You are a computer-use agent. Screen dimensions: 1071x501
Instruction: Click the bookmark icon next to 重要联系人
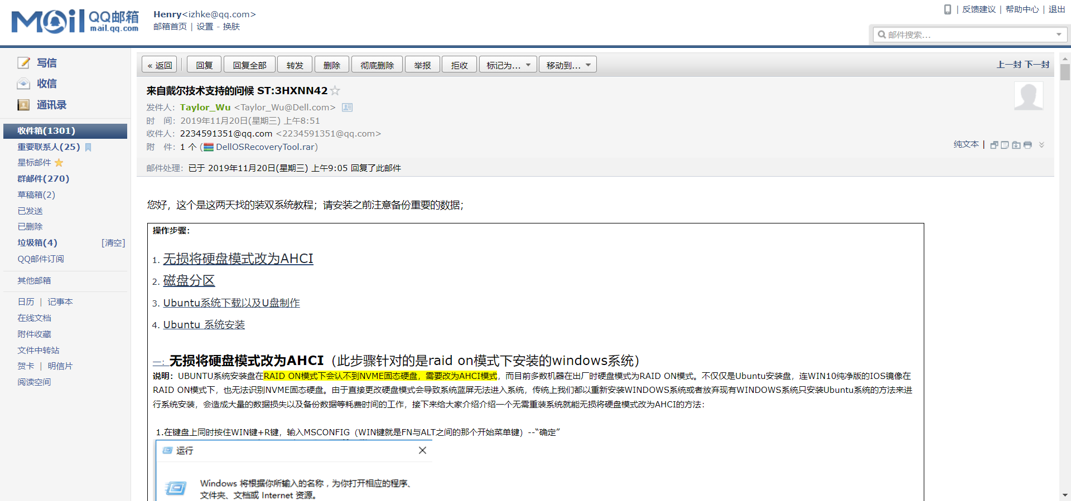coord(88,147)
